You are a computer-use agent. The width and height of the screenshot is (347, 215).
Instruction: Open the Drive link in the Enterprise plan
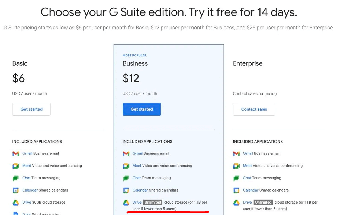coord(247,202)
